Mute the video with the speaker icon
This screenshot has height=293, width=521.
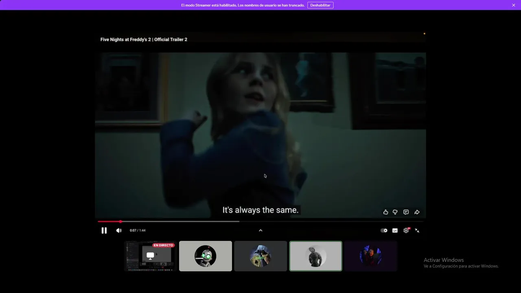point(119,230)
